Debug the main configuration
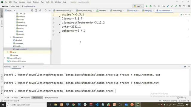 (150, 6)
